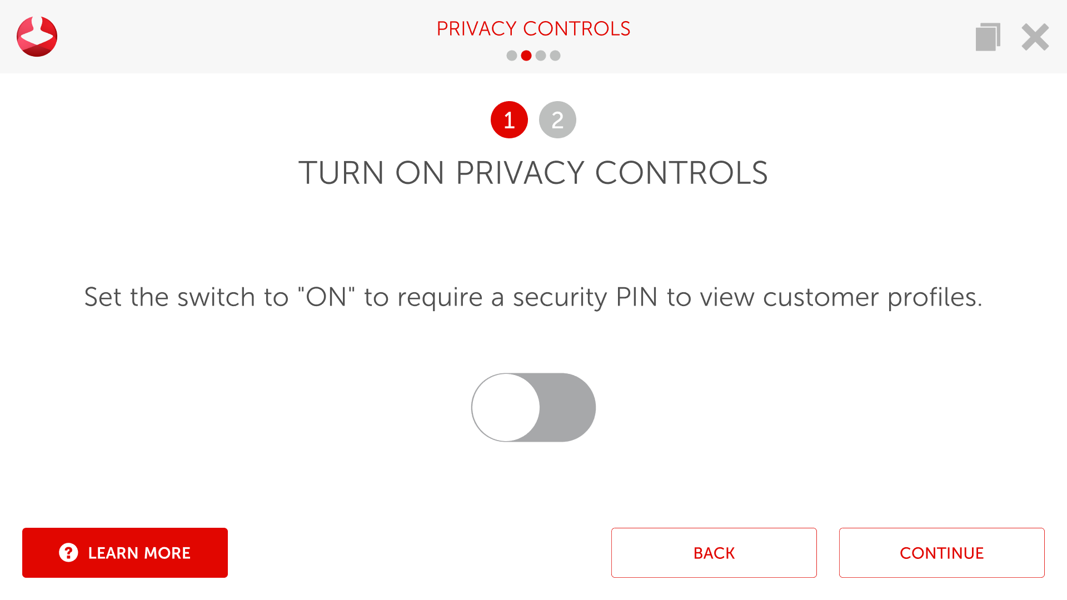Click the red app logo icon
1067x600 pixels.
pyautogui.click(x=37, y=37)
